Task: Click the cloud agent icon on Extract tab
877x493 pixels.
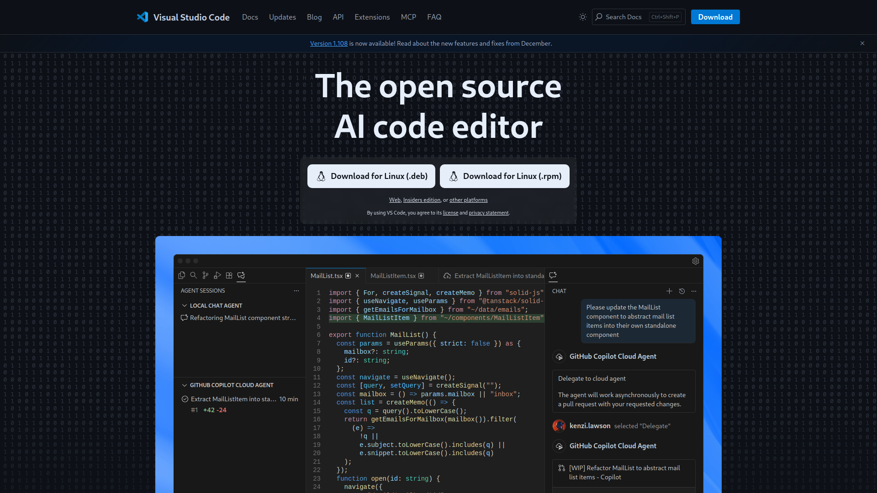Action: point(447,276)
